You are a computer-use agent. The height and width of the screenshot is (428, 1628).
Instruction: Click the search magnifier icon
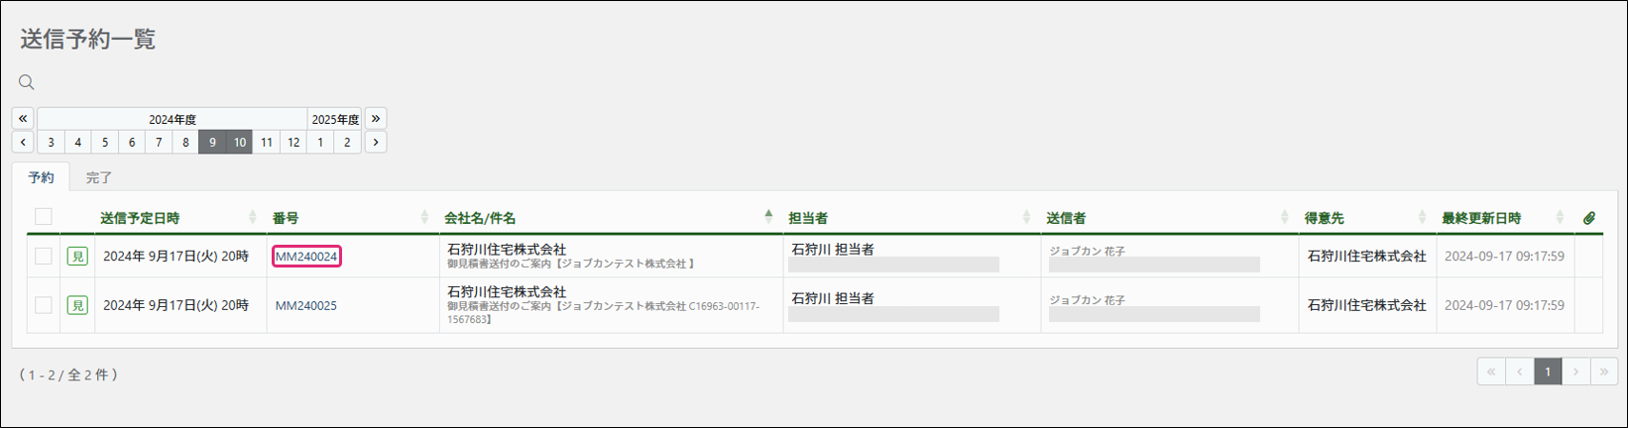27,82
